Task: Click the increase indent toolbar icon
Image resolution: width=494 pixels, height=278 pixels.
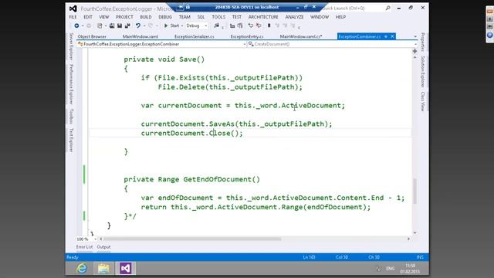Action: [x=240, y=25]
